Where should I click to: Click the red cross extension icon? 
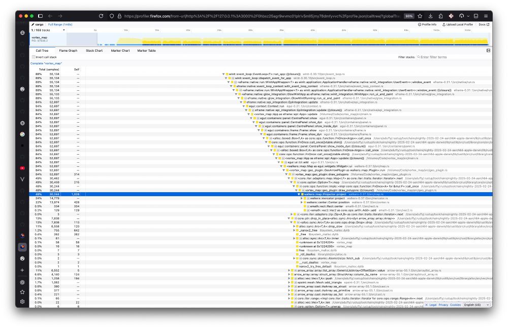(x=451, y=16)
